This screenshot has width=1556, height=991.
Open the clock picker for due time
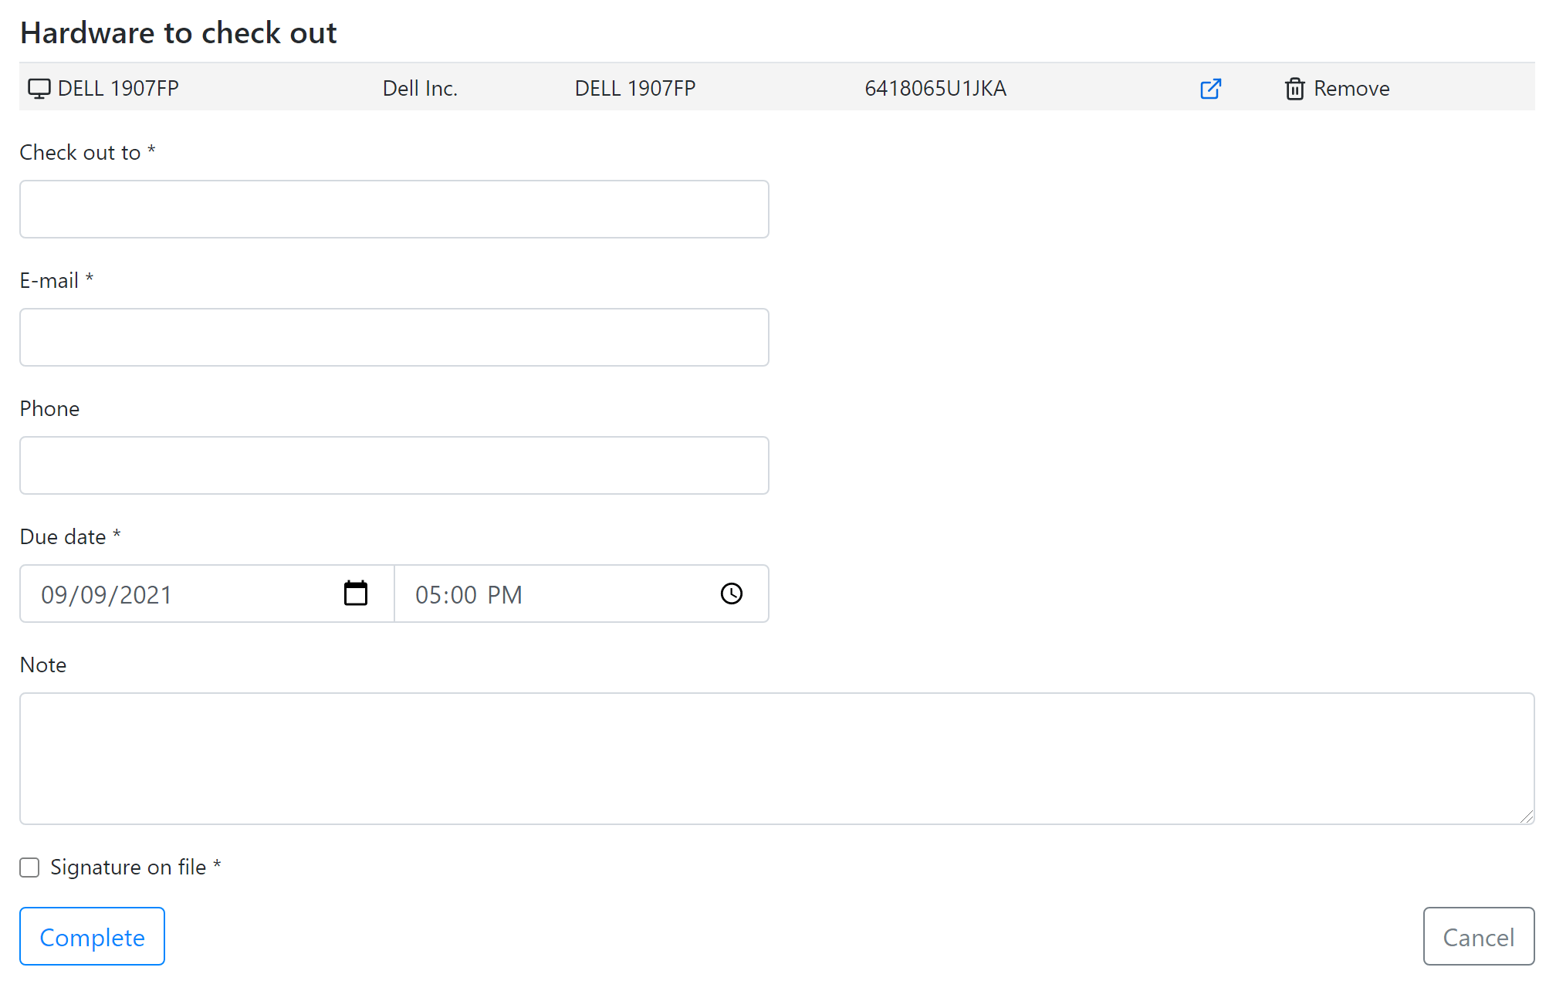731,594
